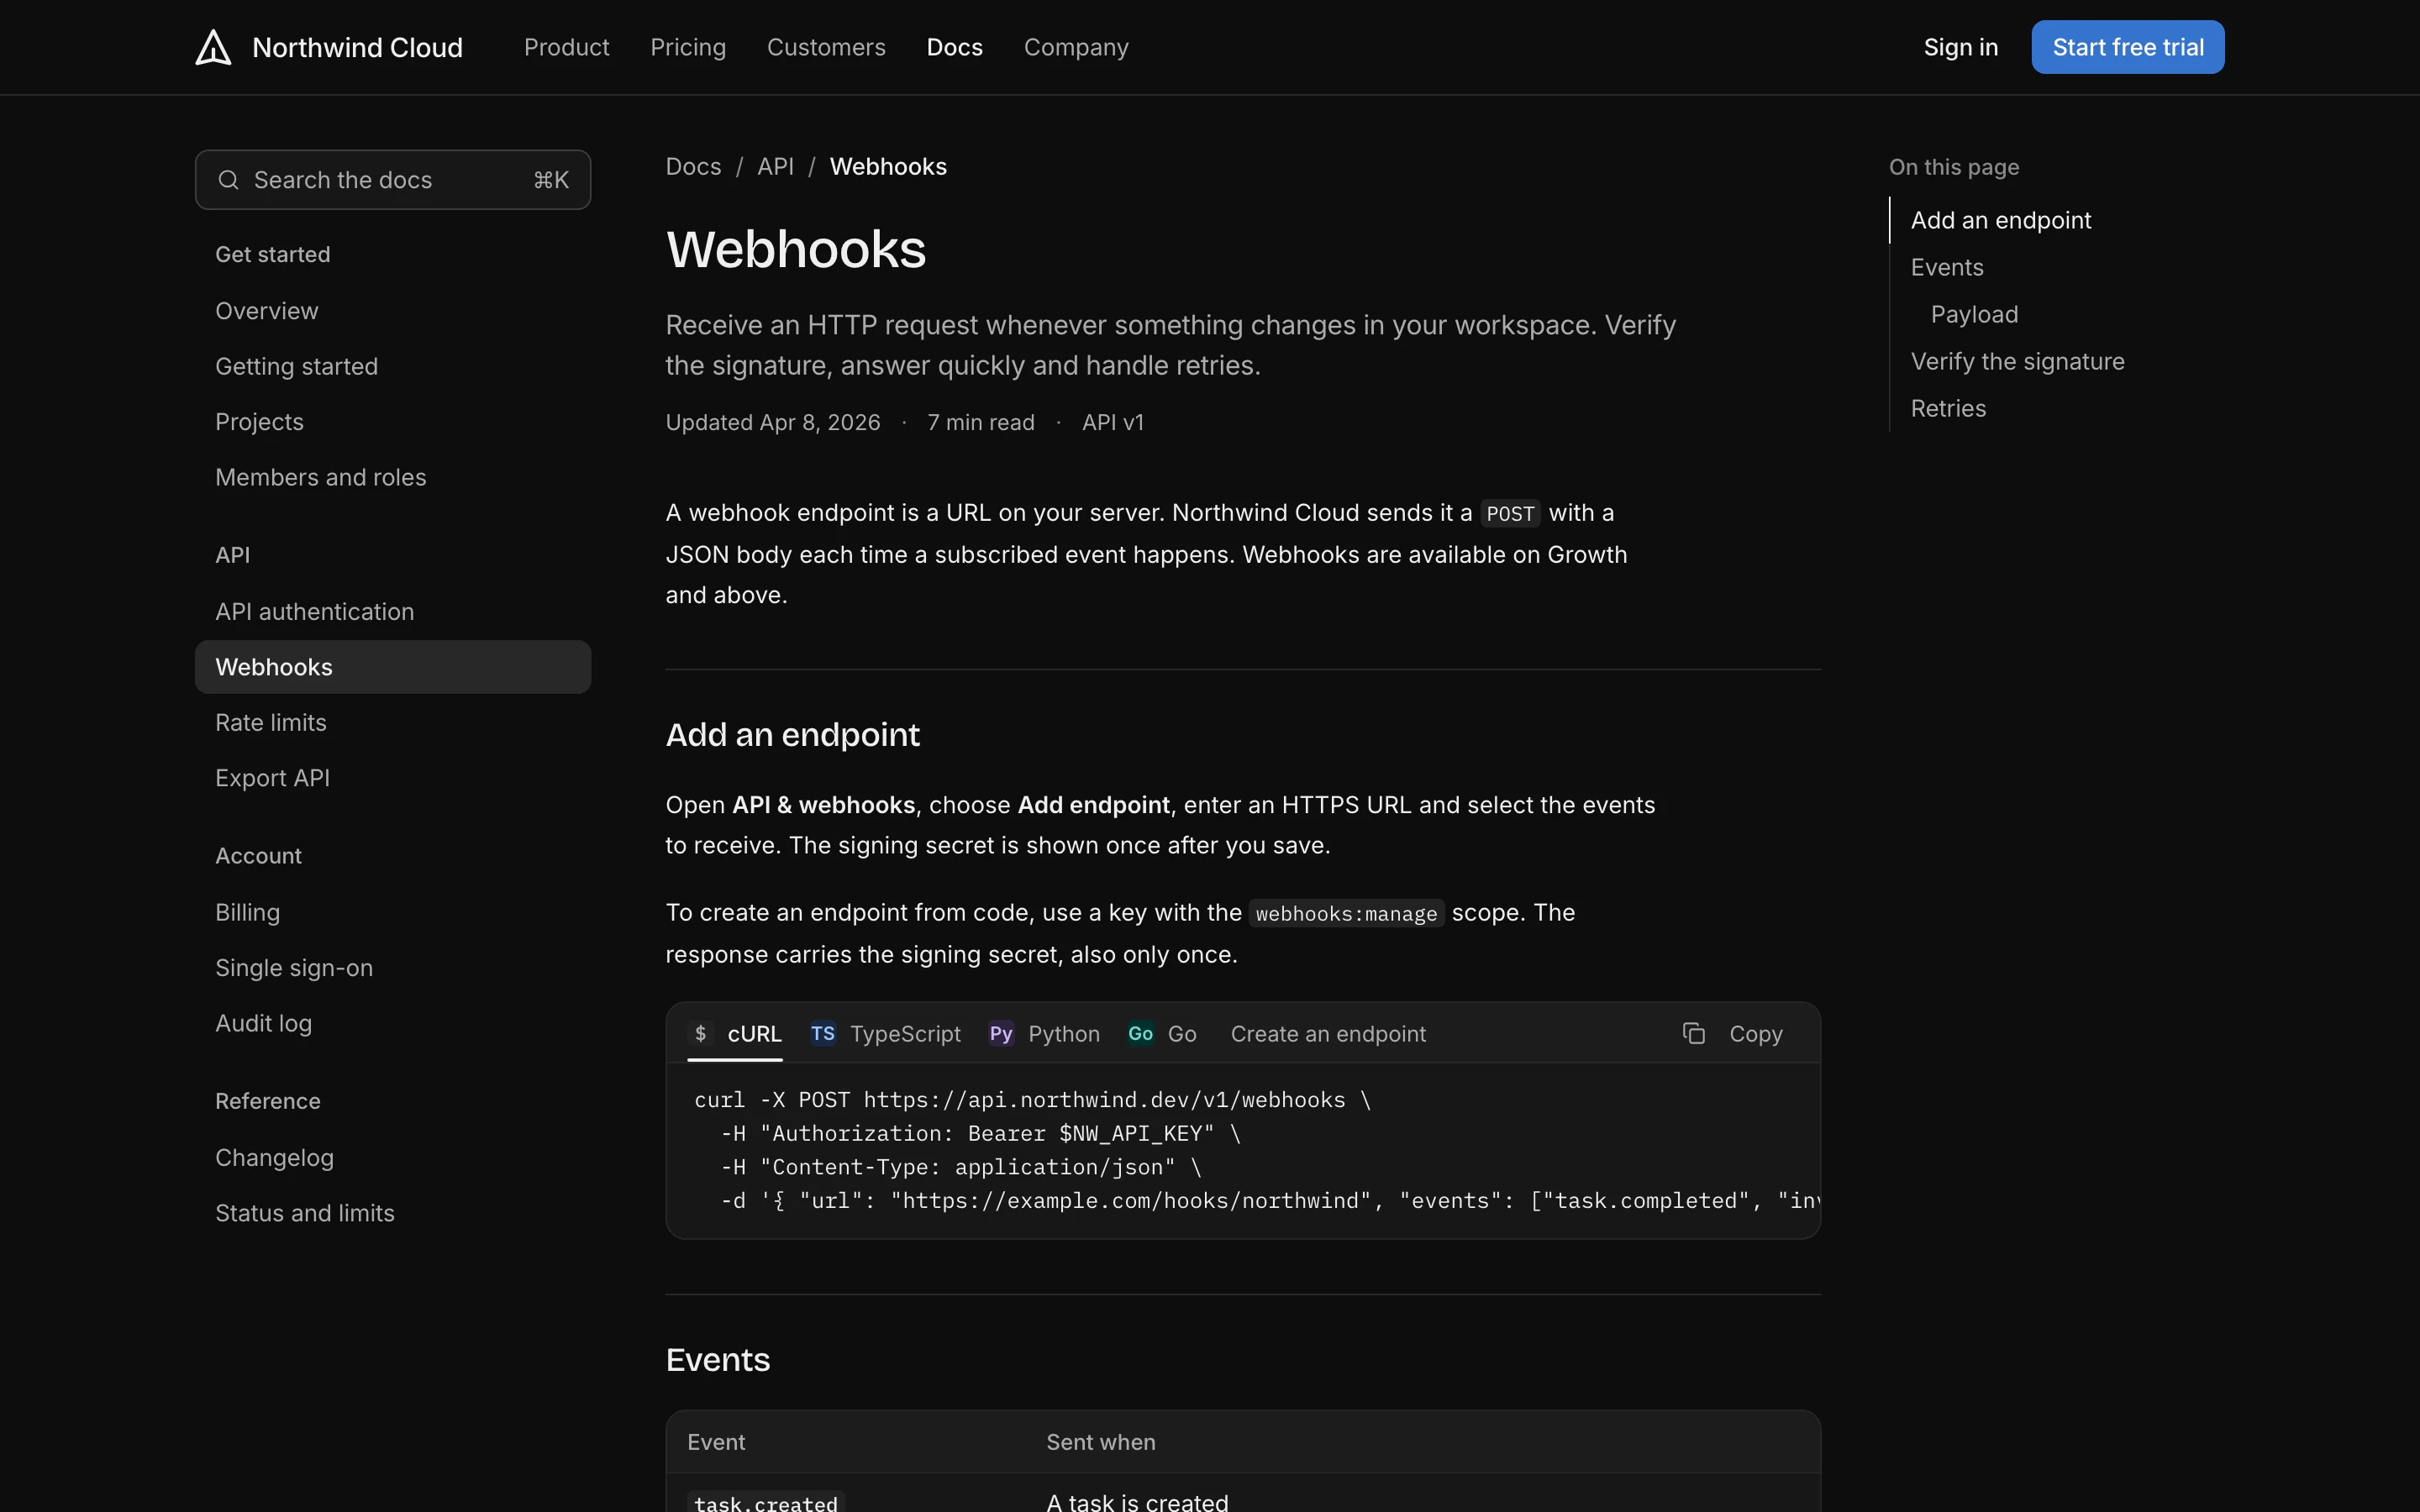Click the Copy button for the code sample

1733,1033
